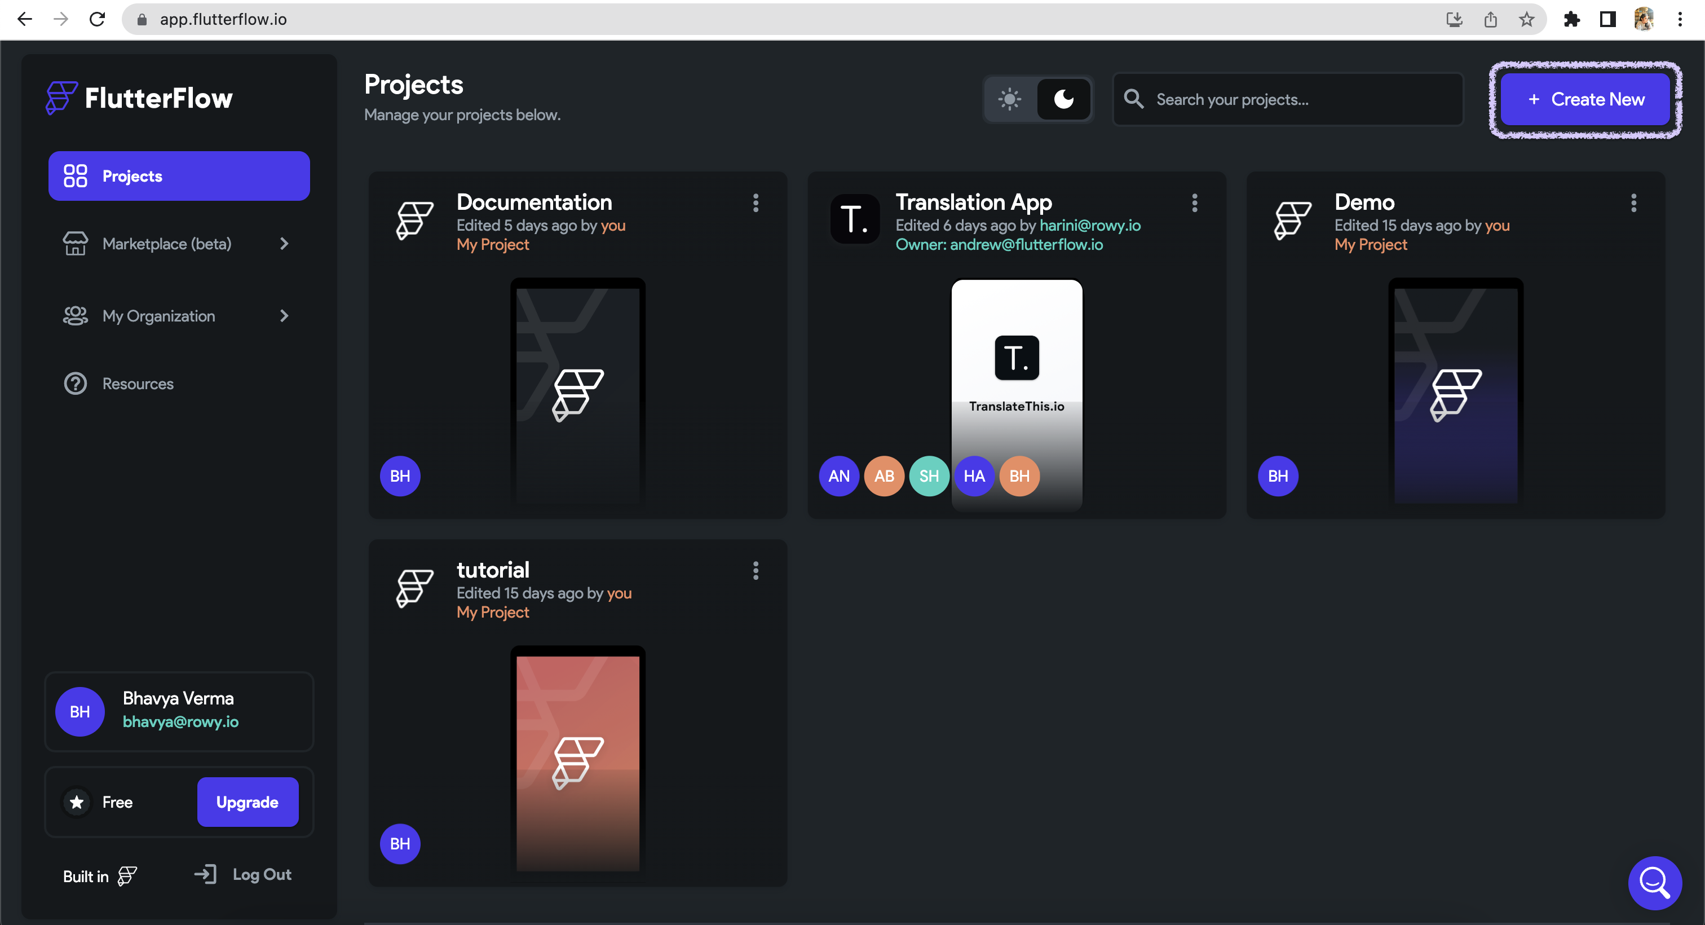The image size is (1705, 925).
Task: Expand the Marketplace (beta) chevron
Action: pos(285,244)
